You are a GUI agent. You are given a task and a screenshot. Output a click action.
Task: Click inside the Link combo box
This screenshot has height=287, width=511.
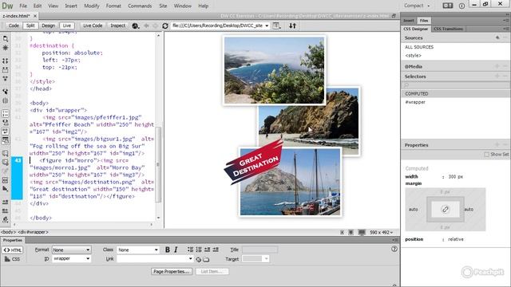155,258
